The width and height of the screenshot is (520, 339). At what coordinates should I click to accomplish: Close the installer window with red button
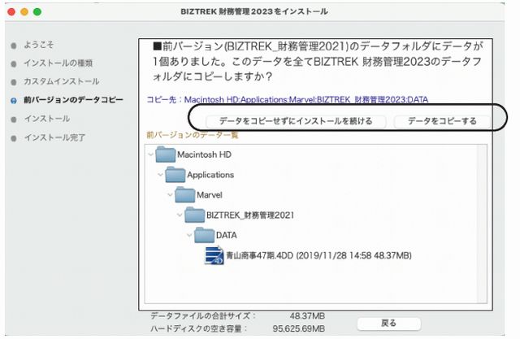[x=11, y=12]
